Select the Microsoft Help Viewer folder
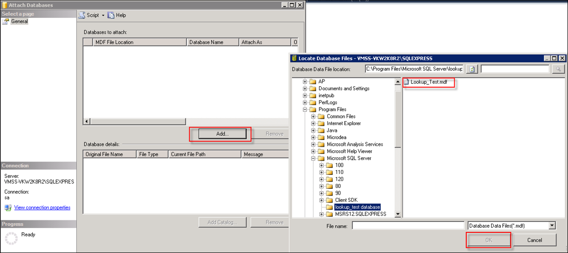The width and height of the screenshot is (568, 253). point(349,151)
